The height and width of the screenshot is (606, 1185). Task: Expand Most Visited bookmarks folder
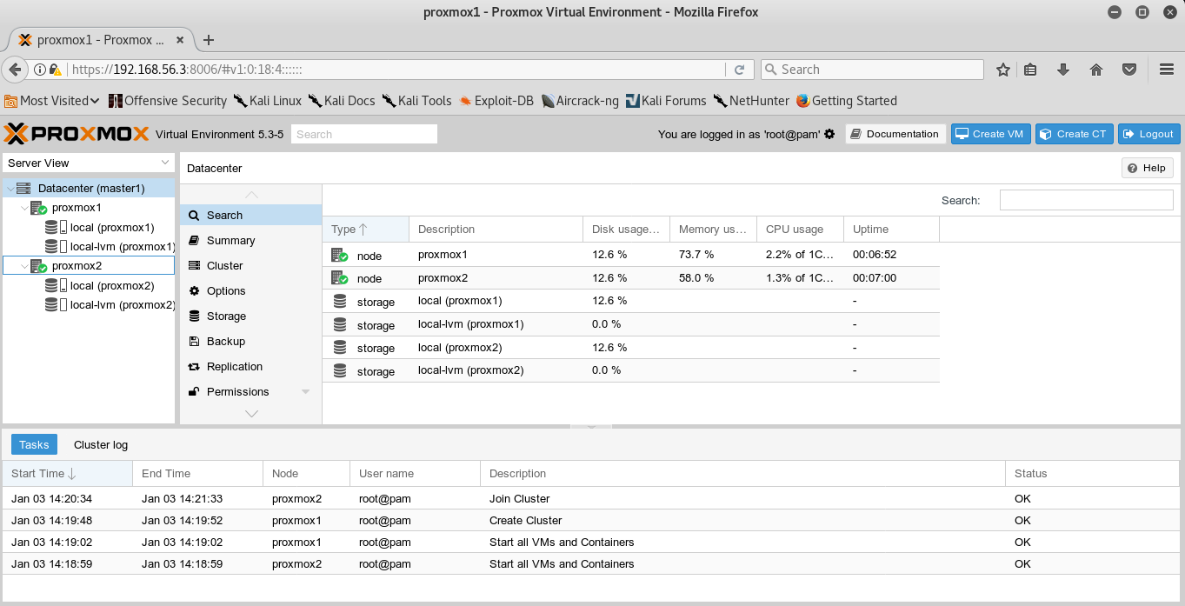pyautogui.click(x=52, y=101)
